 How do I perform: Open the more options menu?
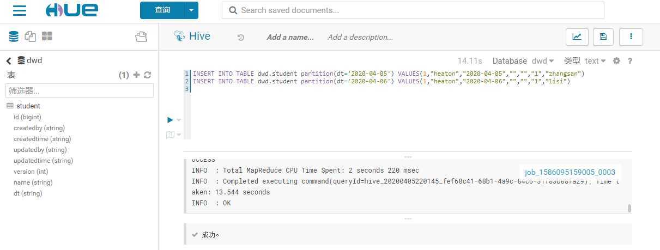click(x=631, y=36)
